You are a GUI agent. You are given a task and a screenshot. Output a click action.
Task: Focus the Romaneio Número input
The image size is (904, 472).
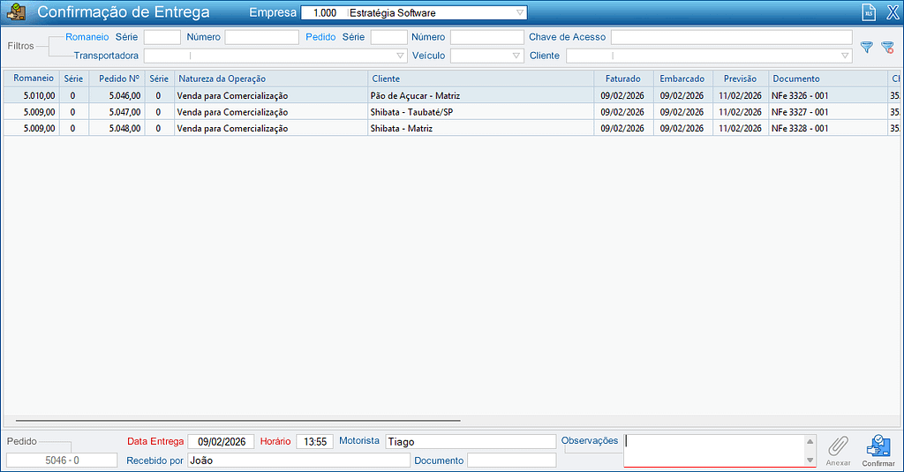click(261, 37)
